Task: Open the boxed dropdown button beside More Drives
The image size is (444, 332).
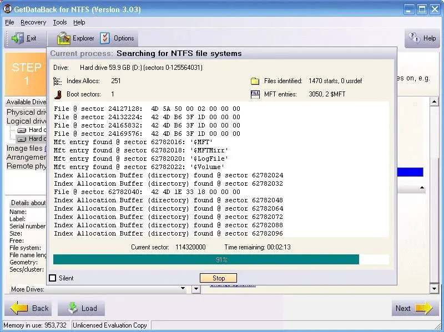Action: [x=196, y=289]
